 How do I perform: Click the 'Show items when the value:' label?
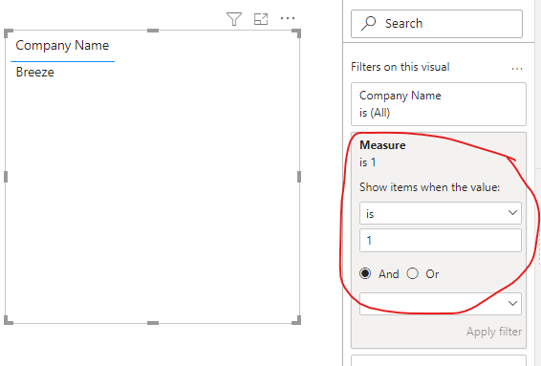click(429, 187)
